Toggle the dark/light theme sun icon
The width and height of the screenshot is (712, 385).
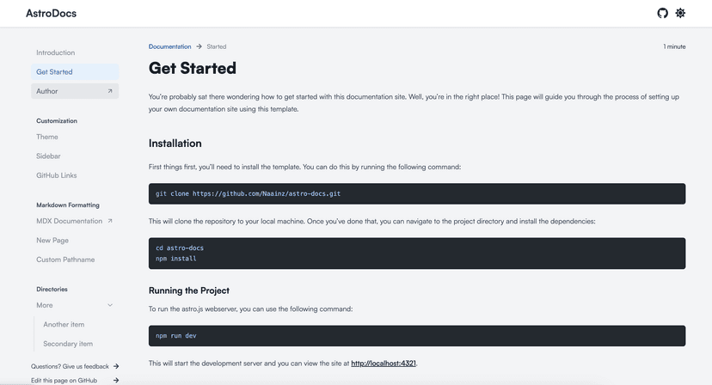tap(680, 13)
